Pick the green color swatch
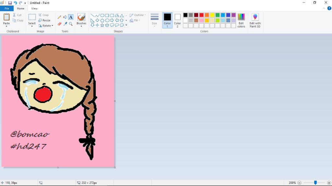 coord(218,15)
